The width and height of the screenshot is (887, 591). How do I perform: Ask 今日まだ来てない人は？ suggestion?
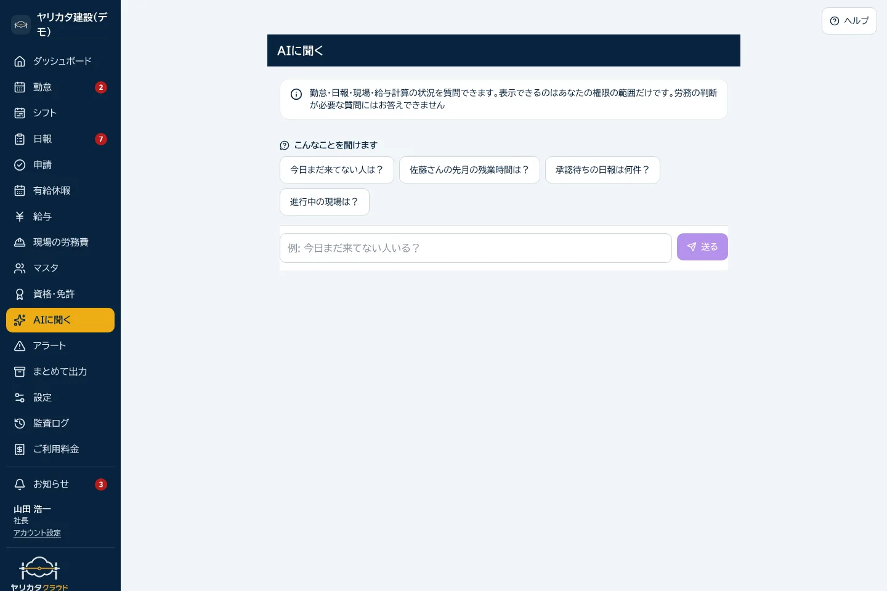click(x=337, y=170)
